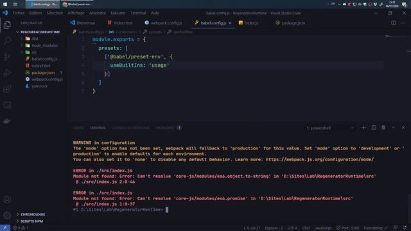Change indentation via Espaces: 2

274,228
